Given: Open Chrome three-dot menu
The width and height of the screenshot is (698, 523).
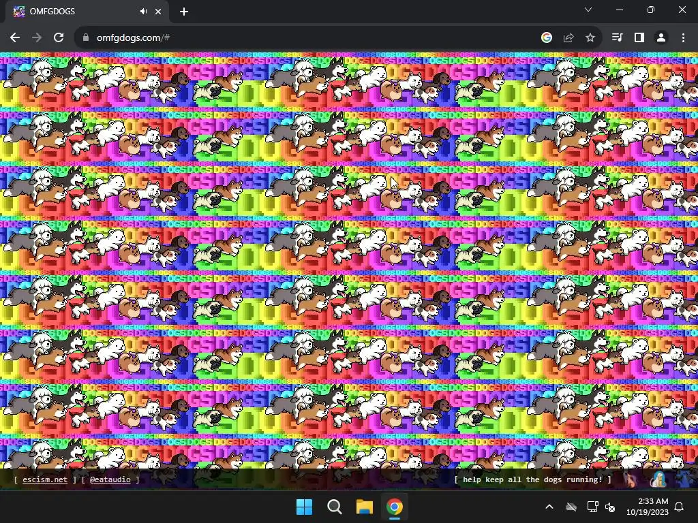Looking at the screenshot, I should click(x=683, y=38).
